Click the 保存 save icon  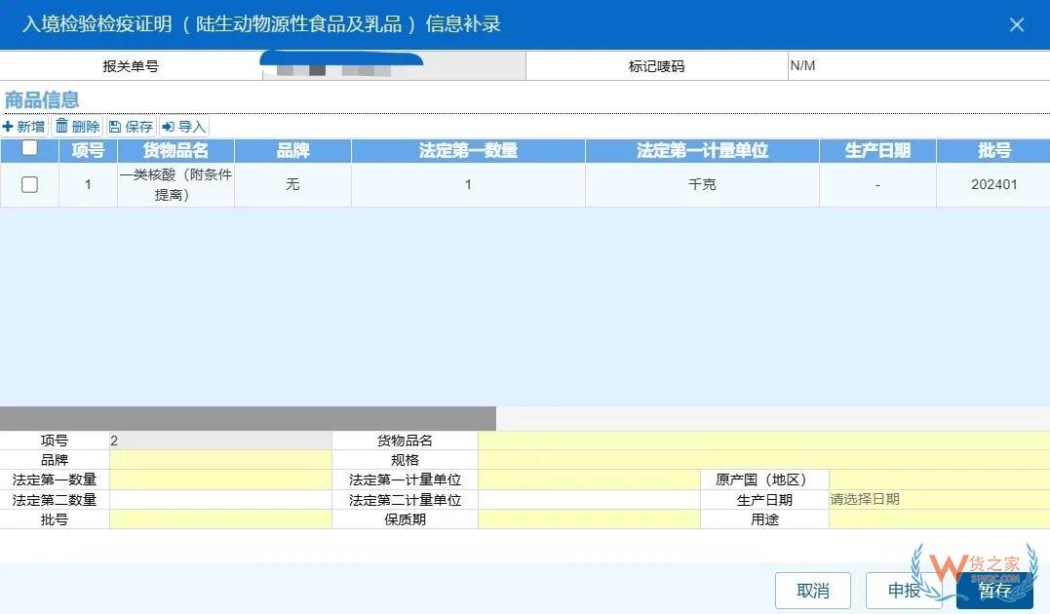click(130, 126)
